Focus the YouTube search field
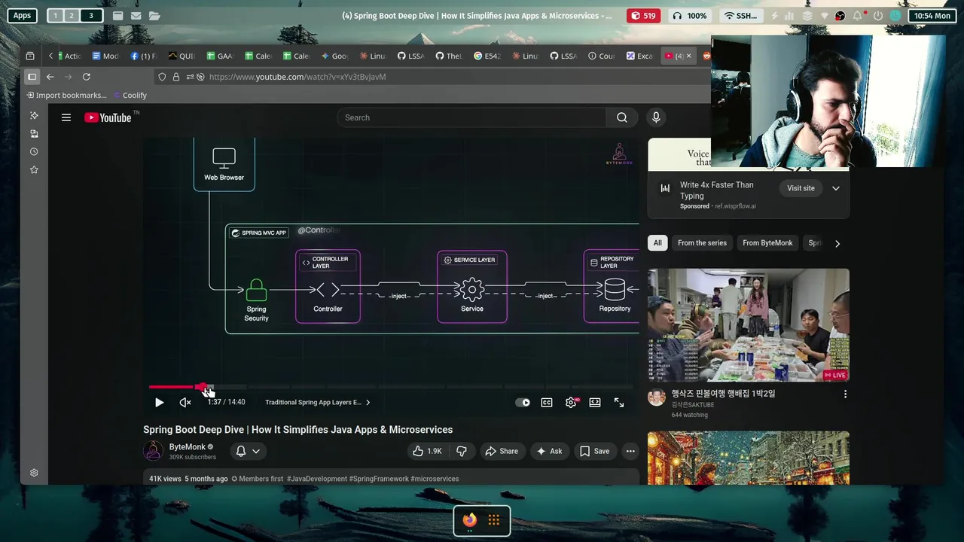 click(x=471, y=117)
